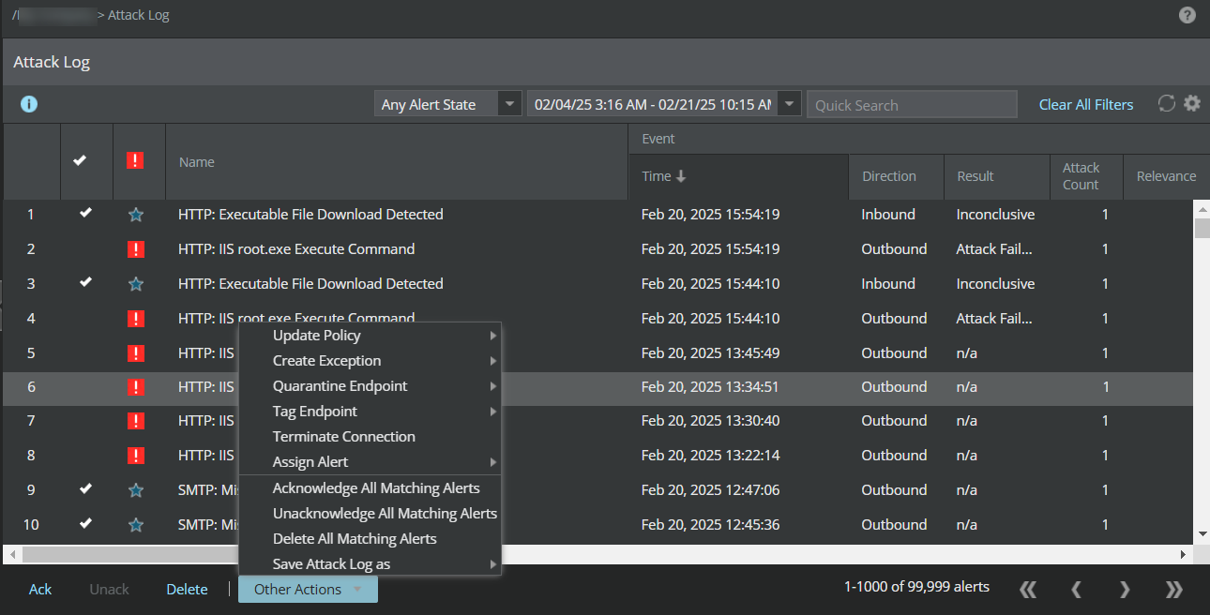
Task: Click the Clear All Filters link
Action: coord(1086,105)
